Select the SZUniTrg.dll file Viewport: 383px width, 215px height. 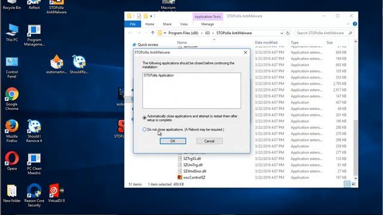pyautogui.click(x=193, y=165)
